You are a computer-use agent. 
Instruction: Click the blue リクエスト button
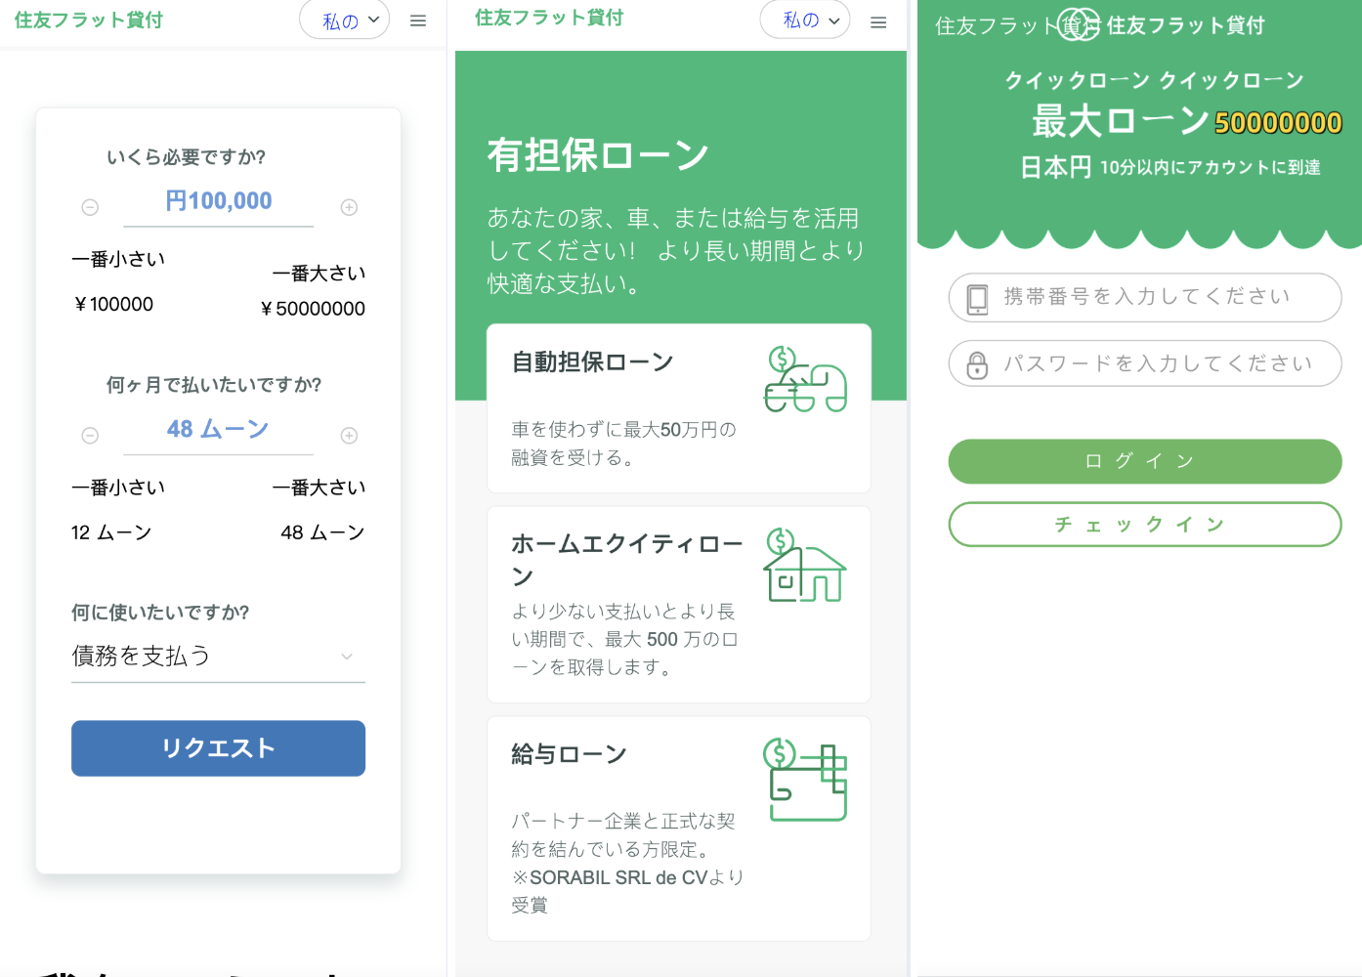[218, 748]
